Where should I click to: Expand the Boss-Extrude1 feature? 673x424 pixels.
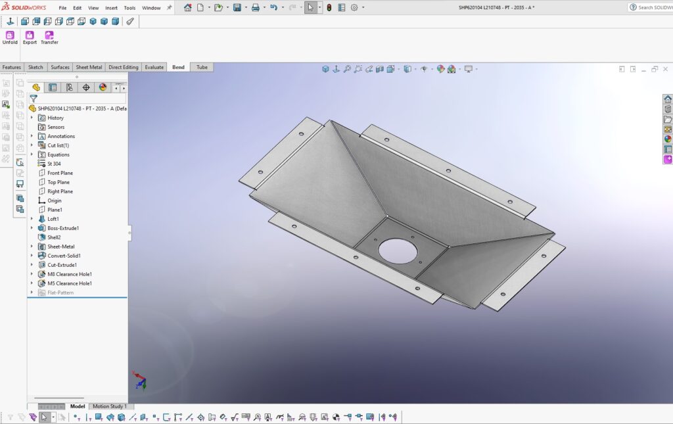32,228
